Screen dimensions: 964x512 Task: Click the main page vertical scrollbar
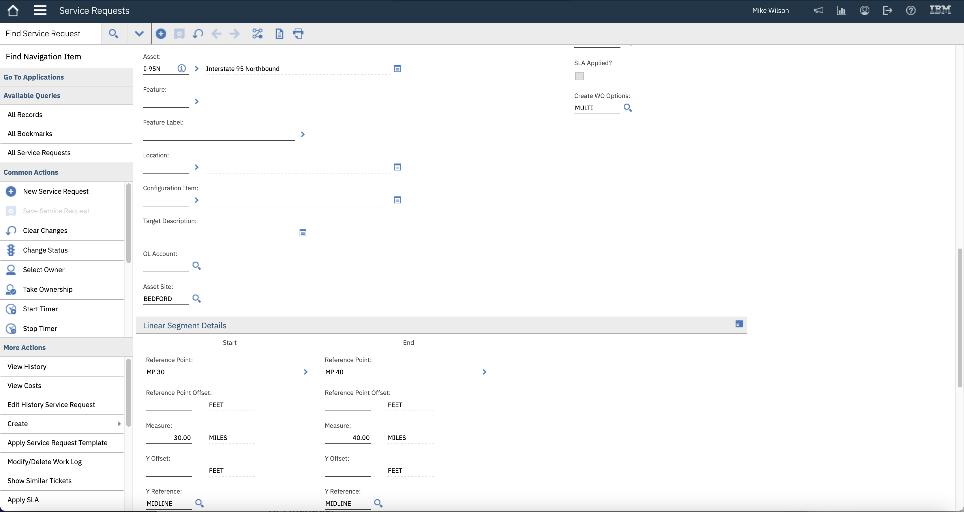click(x=959, y=318)
